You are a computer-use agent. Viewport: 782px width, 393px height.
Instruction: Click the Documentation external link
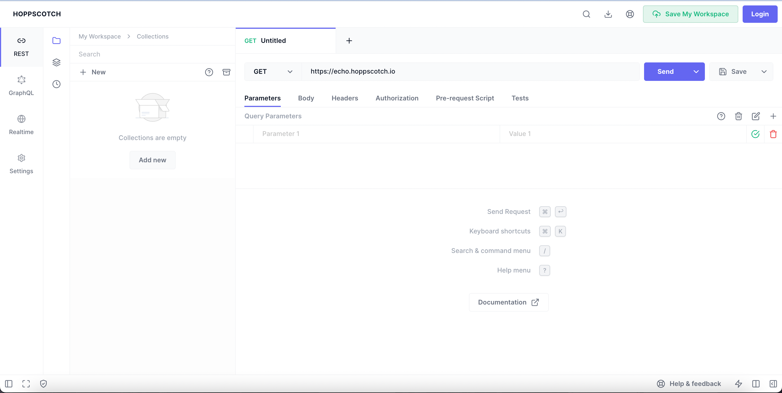(x=508, y=302)
